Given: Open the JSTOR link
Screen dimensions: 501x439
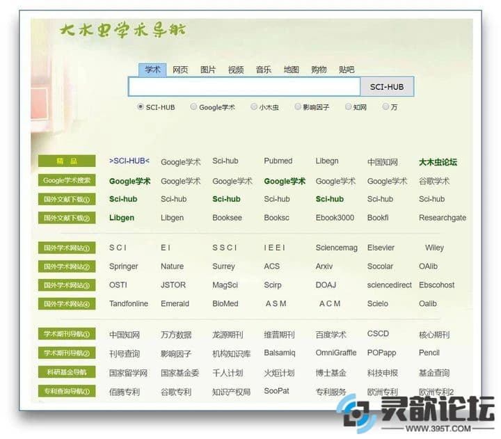Looking at the screenshot, I should coord(173,285).
